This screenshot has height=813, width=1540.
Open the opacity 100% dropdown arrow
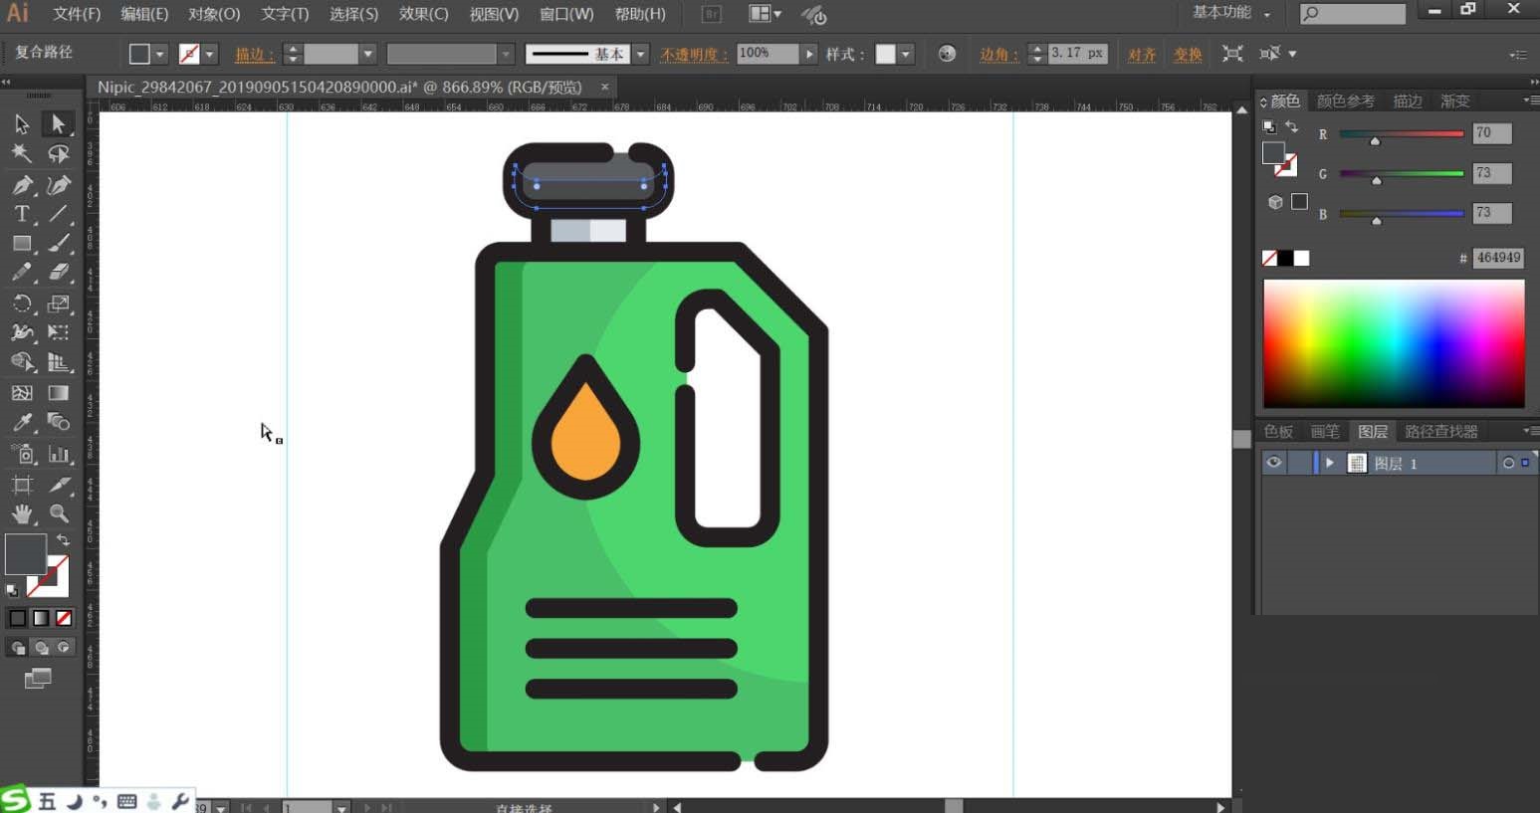point(809,54)
